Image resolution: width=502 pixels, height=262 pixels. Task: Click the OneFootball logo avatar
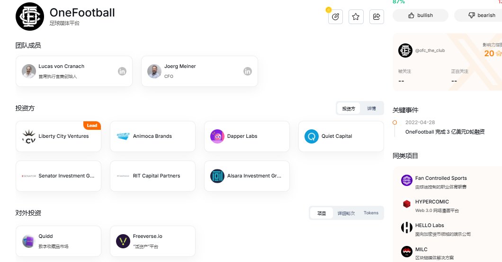30,17
